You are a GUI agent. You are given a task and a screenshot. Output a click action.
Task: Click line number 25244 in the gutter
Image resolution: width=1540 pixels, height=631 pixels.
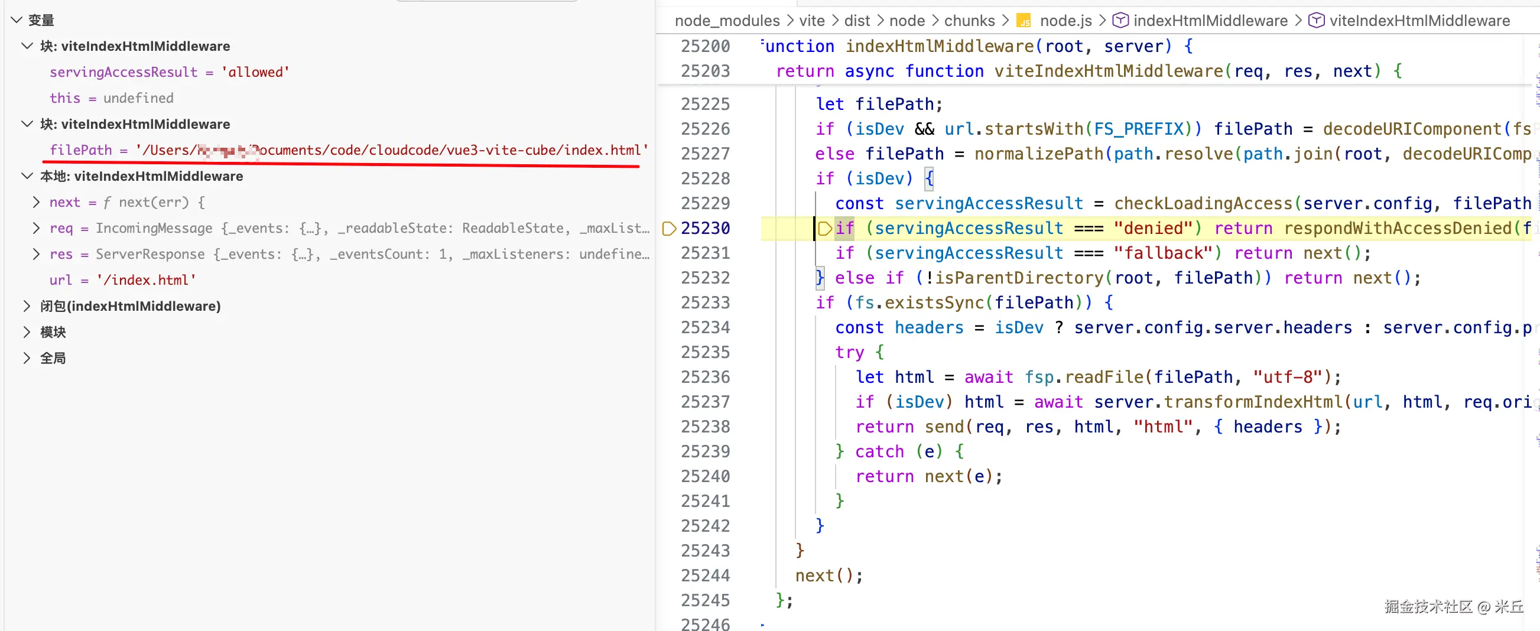706,575
